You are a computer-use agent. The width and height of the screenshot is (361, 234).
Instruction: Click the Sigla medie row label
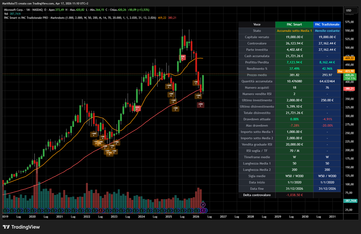click(x=257, y=176)
